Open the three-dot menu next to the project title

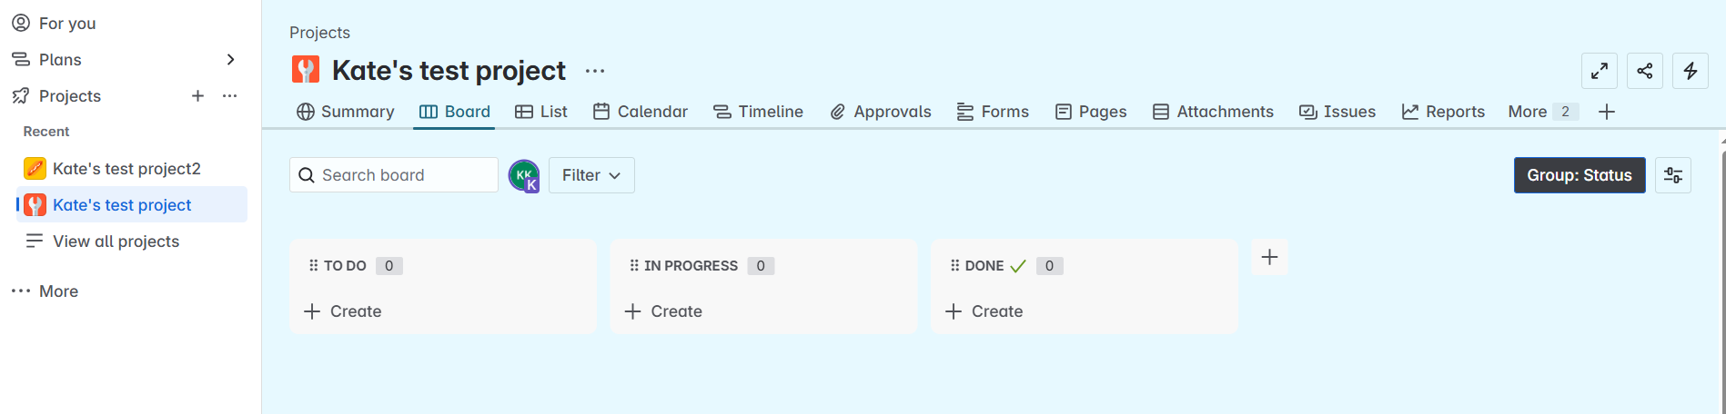tap(595, 71)
